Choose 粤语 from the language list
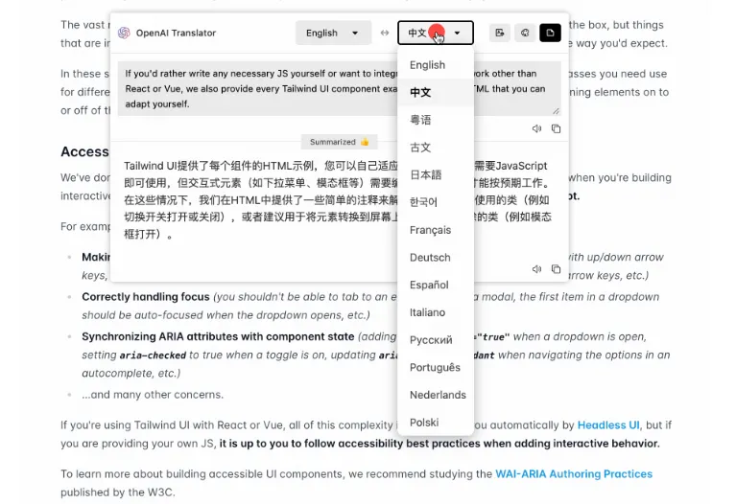This screenshot has height=504, width=736. click(x=435, y=120)
